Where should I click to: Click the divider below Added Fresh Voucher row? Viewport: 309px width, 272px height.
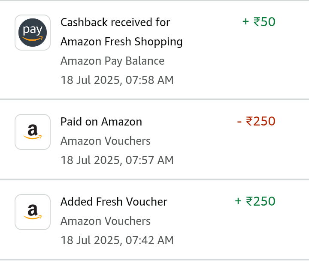coord(154,259)
